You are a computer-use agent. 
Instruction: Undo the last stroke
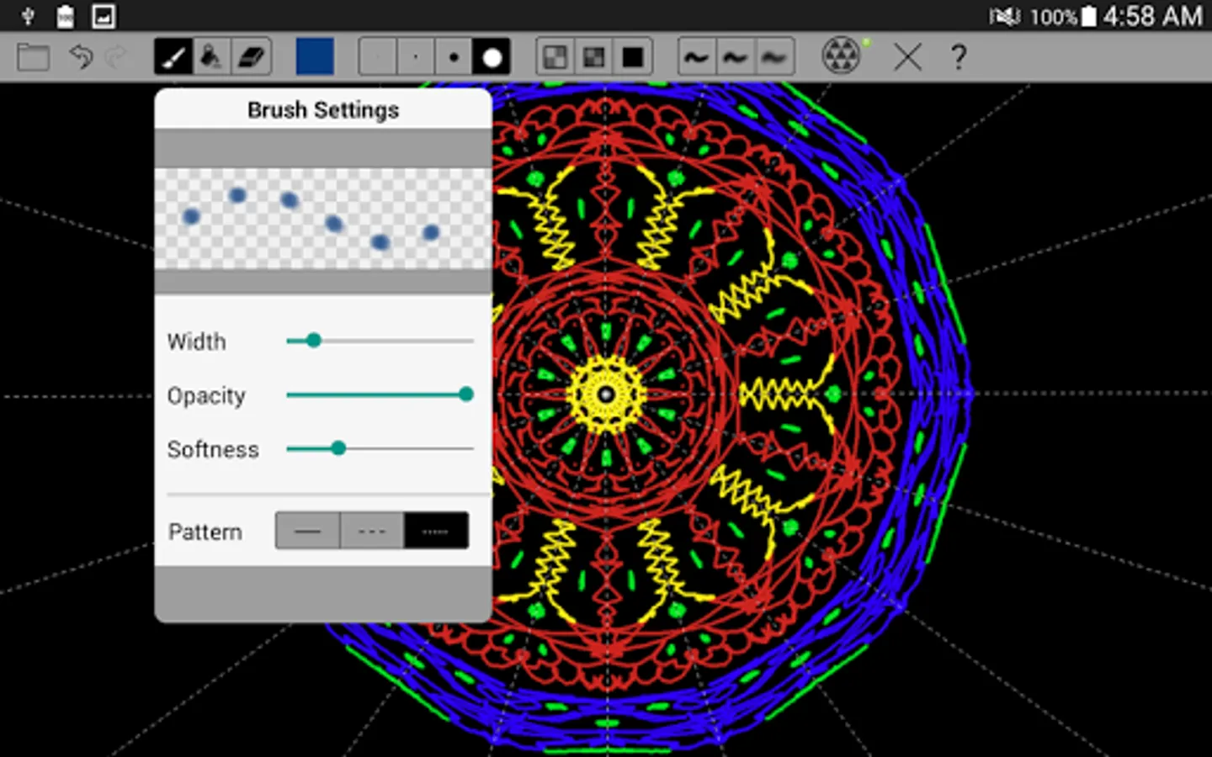click(81, 57)
